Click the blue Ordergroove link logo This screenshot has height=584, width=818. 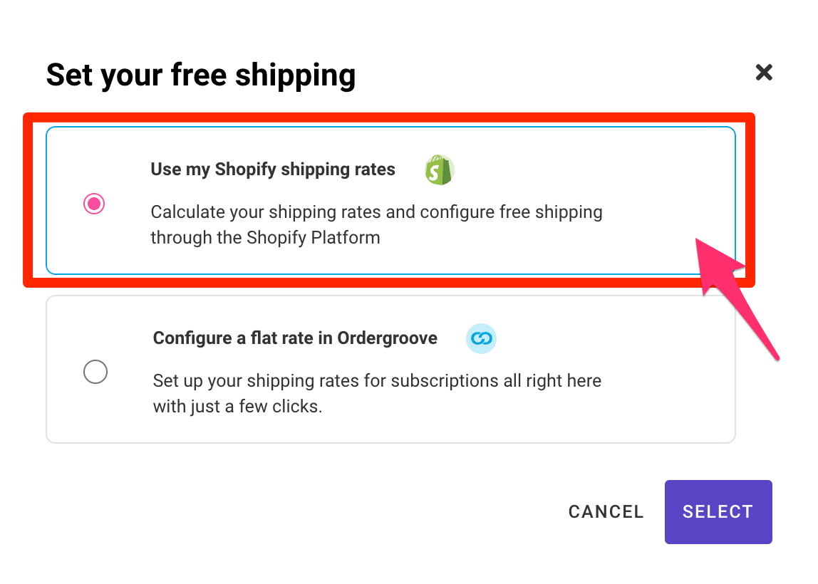[x=480, y=338]
